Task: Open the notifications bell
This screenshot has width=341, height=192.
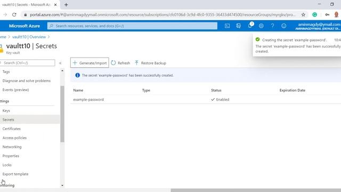Action: 250,26
